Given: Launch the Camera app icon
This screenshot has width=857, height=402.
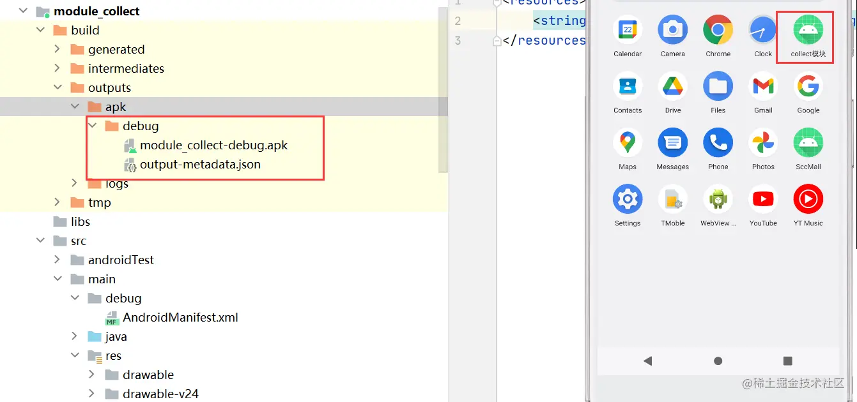Looking at the screenshot, I should pos(672,30).
